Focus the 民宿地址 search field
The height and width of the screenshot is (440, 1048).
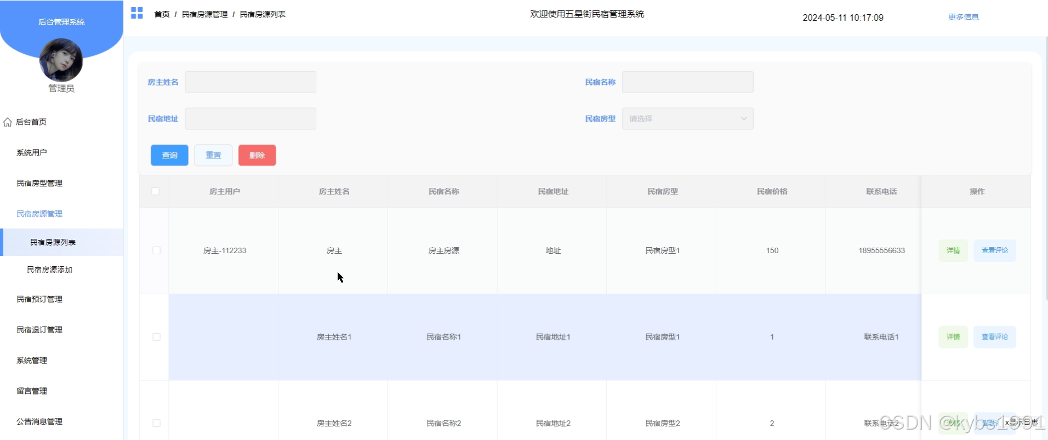(250, 118)
